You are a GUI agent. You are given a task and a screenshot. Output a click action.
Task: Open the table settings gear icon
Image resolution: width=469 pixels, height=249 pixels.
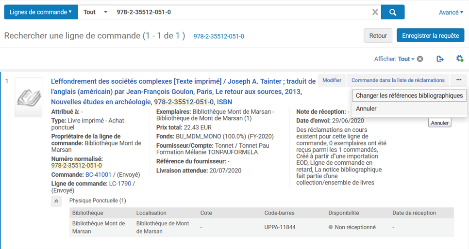click(x=459, y=59)
